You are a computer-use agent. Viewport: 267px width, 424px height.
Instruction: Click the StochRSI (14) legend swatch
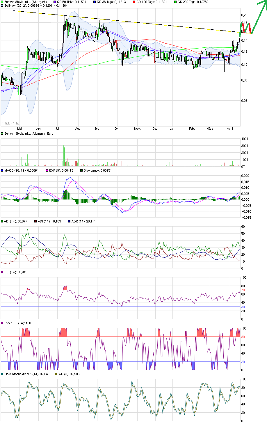(x=2, y=323)
